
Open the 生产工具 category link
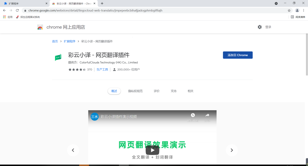tap(102, 69)
